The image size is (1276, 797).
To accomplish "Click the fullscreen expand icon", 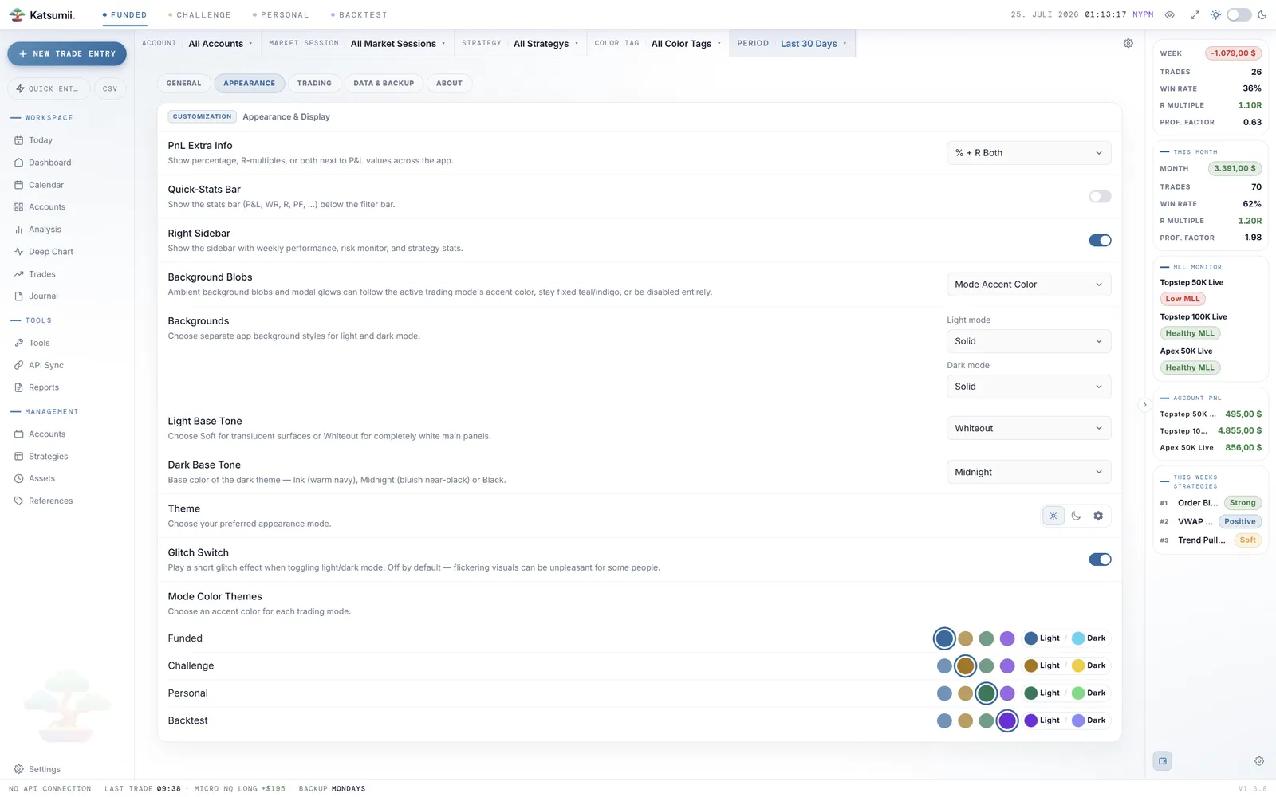I will click(x=1195, y=15).
